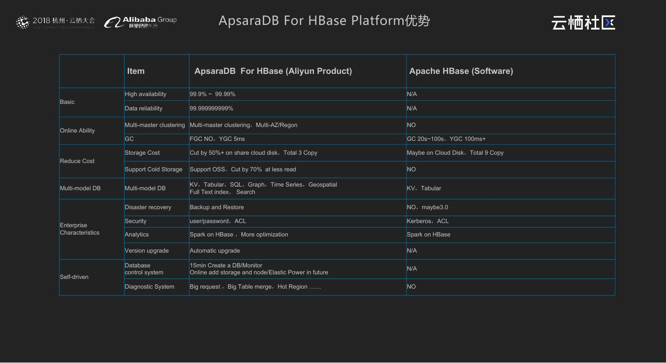Click the Alibaba Group logo
The width and height of the screenshot is (666, 363).
pyautogui.click(x=140, y=22)
